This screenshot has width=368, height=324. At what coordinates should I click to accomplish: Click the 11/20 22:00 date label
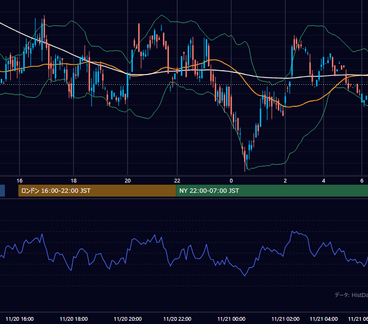click(x=177, y=319)
